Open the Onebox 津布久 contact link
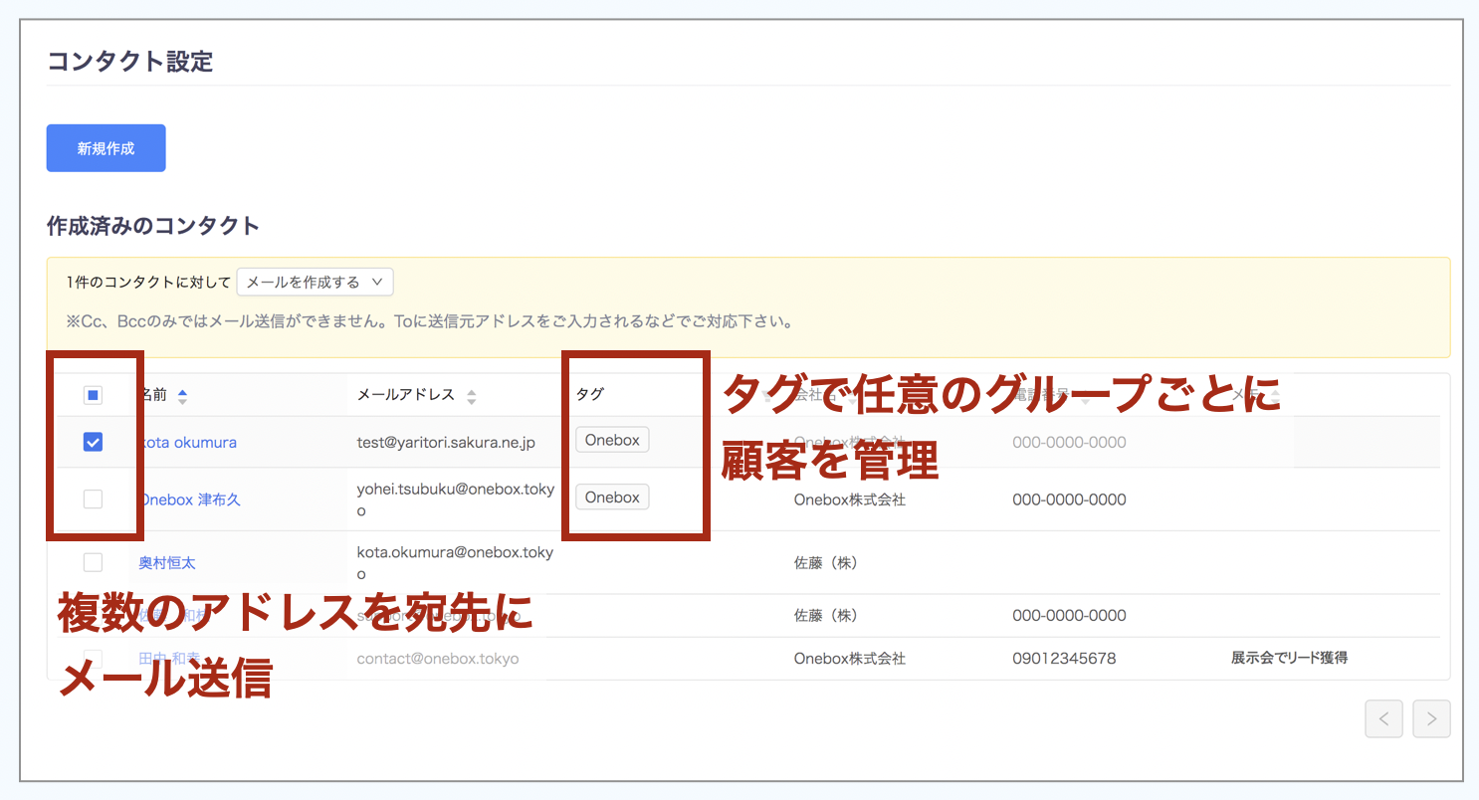 (x=191, y=500)
